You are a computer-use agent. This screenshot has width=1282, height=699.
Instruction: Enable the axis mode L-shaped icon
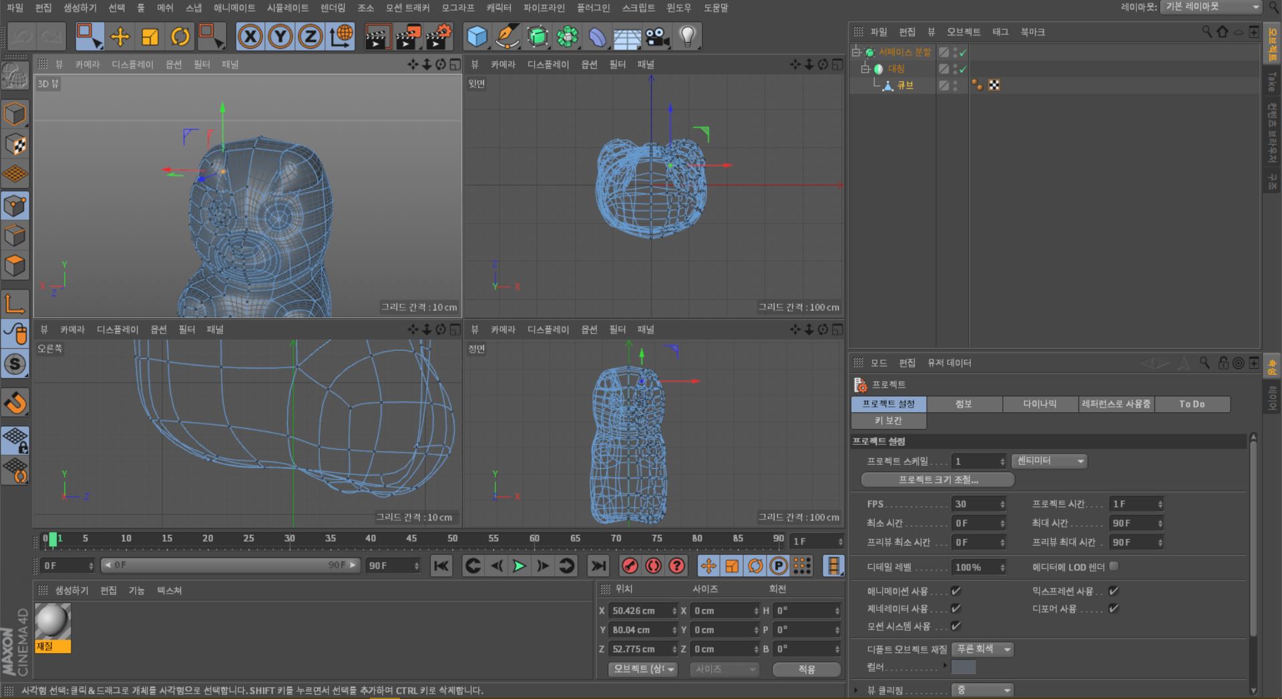pyautogui.click(x=15, y=303)
